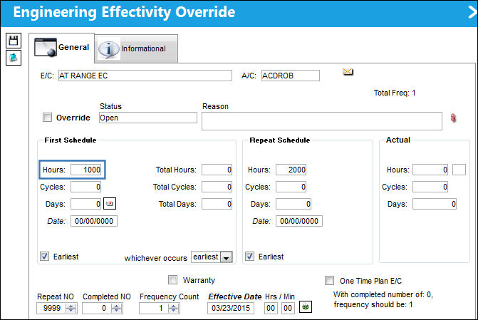Open the calendar icon next to First Schedule Days

(110, 203)
